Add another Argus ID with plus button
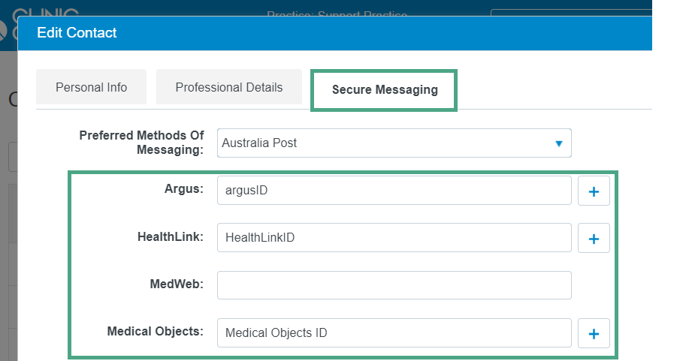The height and width of the screenshot is (361, 692). [594, 191]
